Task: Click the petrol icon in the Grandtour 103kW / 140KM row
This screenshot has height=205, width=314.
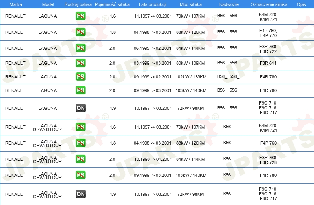Action: pyautogui.click(x=80, y=175)
